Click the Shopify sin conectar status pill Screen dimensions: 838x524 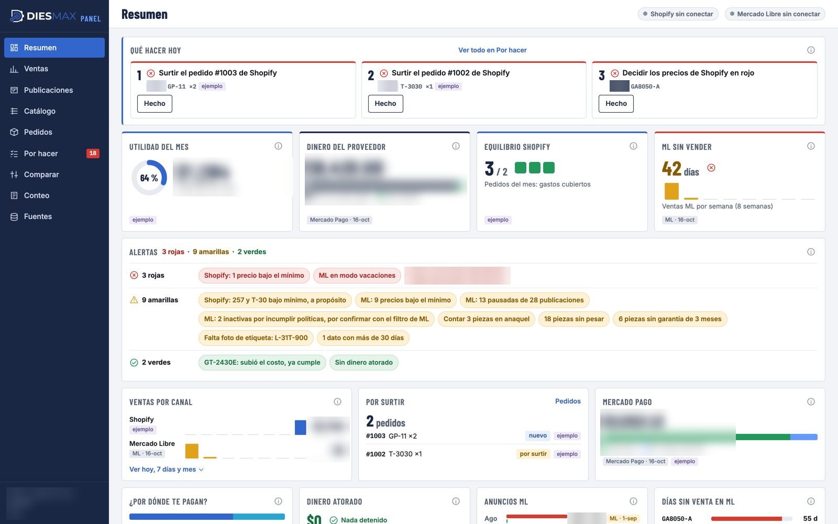[x=678, y=14]
